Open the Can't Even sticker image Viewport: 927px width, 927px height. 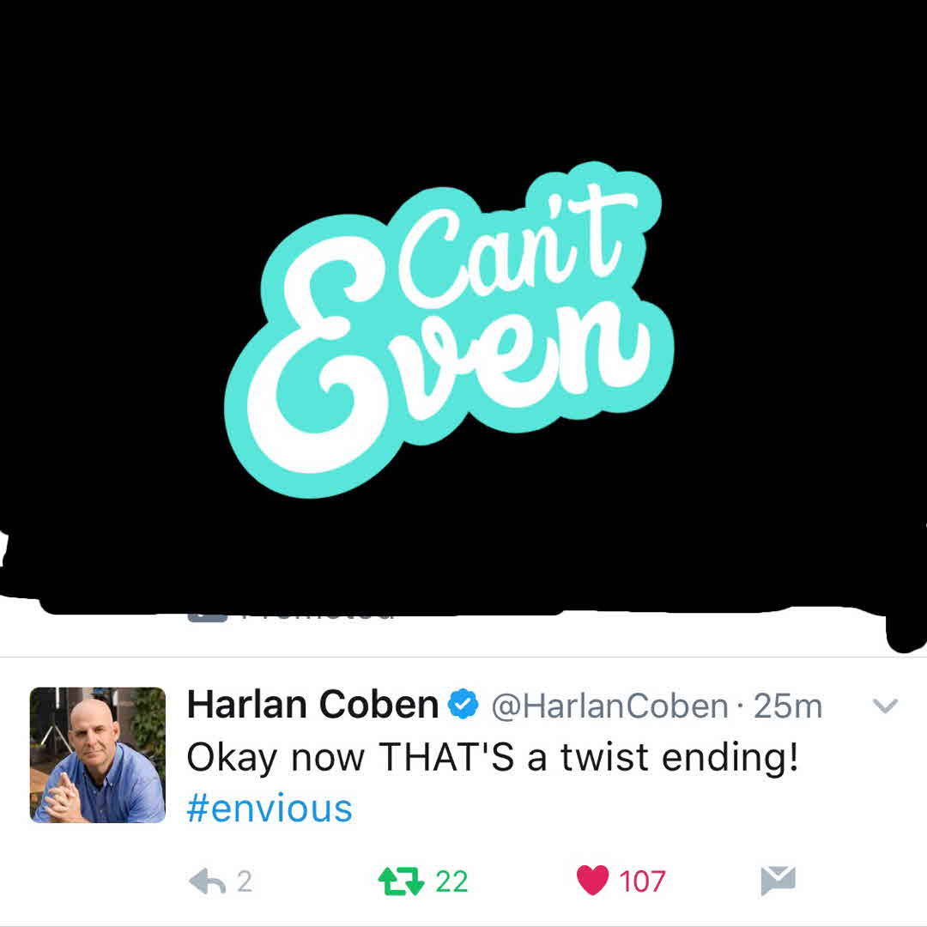click(x=449, y=330)
